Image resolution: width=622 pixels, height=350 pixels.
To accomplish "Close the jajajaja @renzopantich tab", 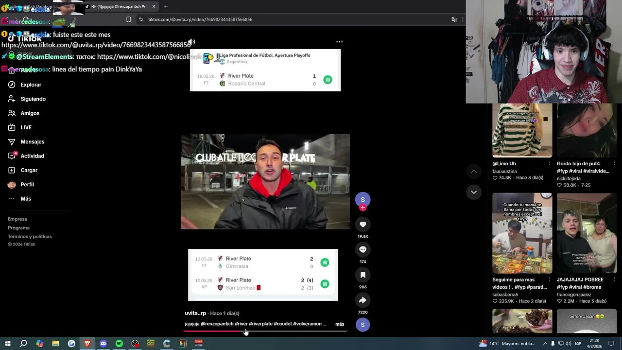I will (154, 6).
